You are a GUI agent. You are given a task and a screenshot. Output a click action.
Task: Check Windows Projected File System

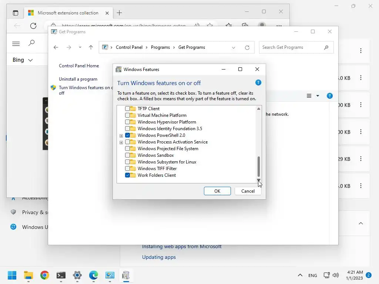coord(127,149)
